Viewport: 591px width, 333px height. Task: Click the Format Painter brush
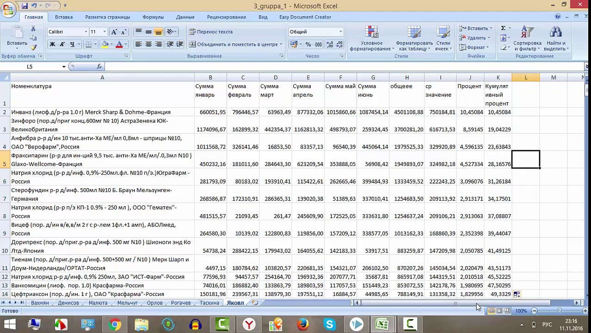(33, 47)
